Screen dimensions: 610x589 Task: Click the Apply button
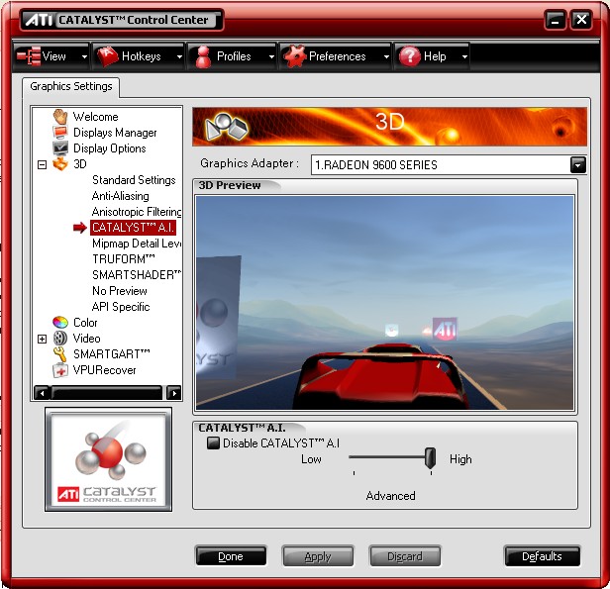click(x=318, y=556)
